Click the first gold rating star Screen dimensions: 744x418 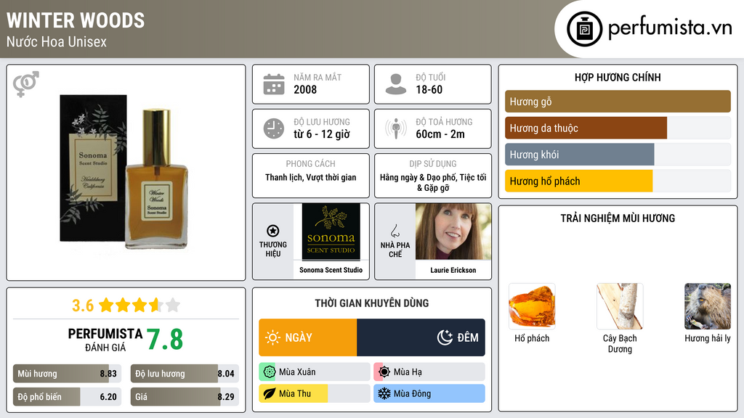pos(106,305)
